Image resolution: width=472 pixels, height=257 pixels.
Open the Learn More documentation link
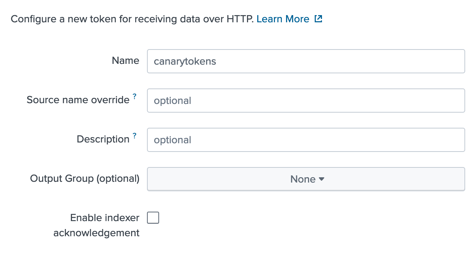coord(283,19)
